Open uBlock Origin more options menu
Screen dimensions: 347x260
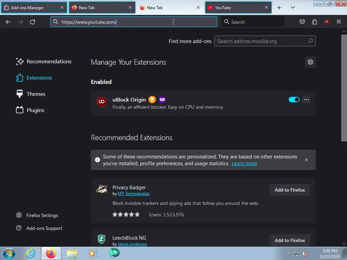pos(306,100)
